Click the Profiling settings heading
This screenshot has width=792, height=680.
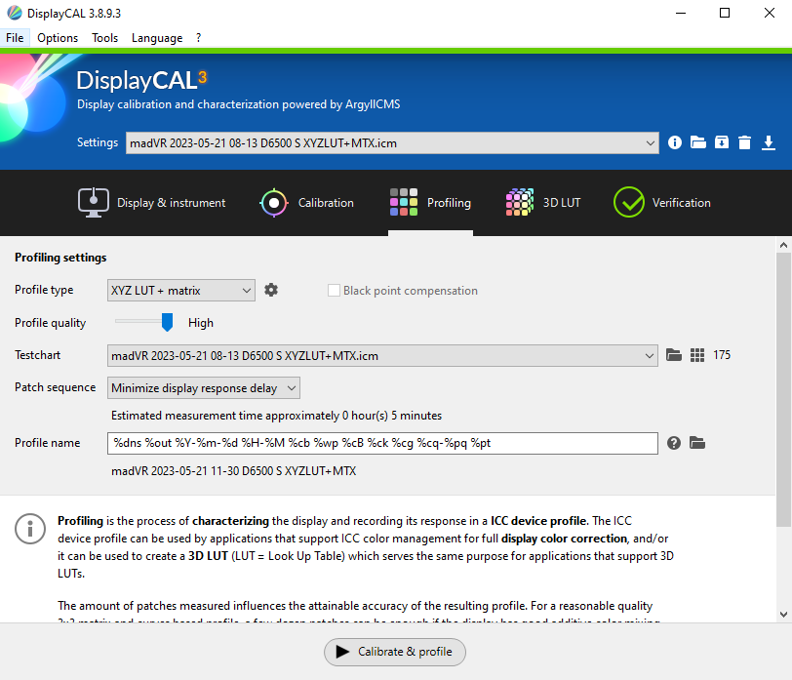(60, 258)
